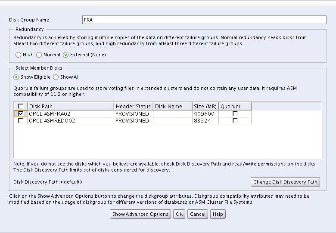Image resolution: width=336 pixels, height=233 pixels.
Task: Enable Quorum for ORCL:ASMREDO02
Action: 235,121
